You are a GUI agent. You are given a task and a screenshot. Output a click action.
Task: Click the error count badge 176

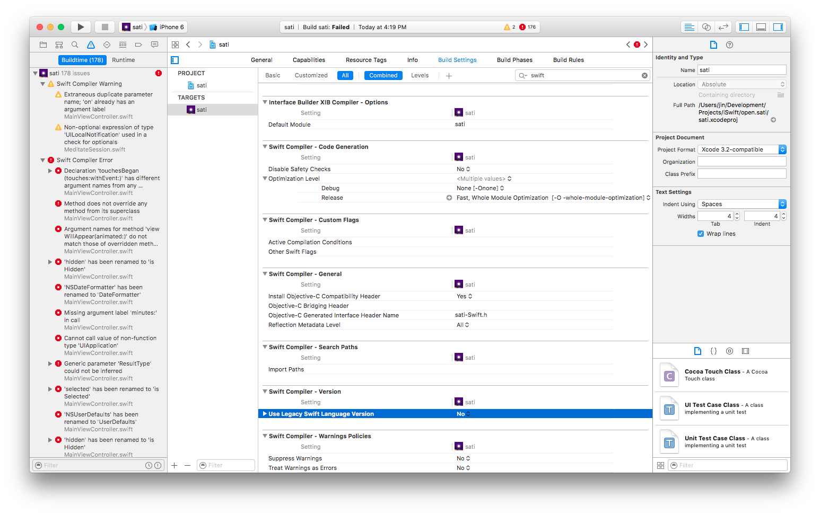coord(528,27)
